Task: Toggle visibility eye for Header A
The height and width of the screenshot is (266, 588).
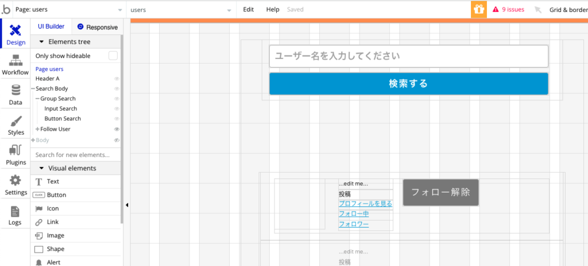Action: [117, 79]
